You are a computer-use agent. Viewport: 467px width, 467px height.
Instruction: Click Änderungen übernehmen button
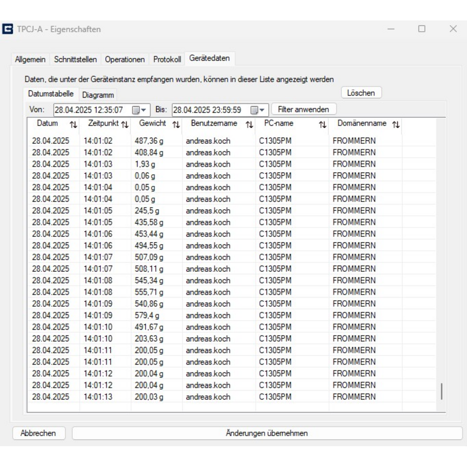tap(267, 433)
